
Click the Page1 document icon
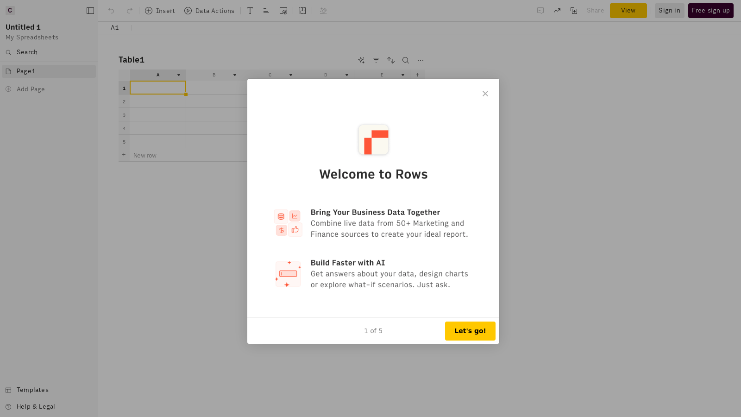[x=8, y=71]
